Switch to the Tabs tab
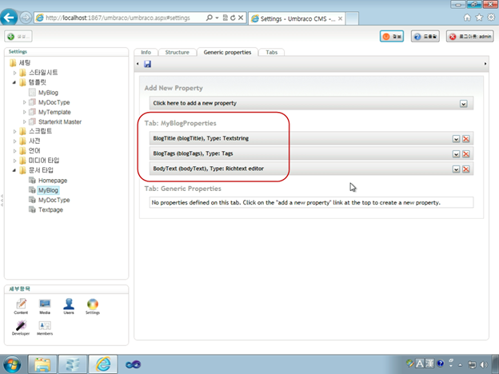The width and height of the screenshot is (499, 374). click(271, 52)
